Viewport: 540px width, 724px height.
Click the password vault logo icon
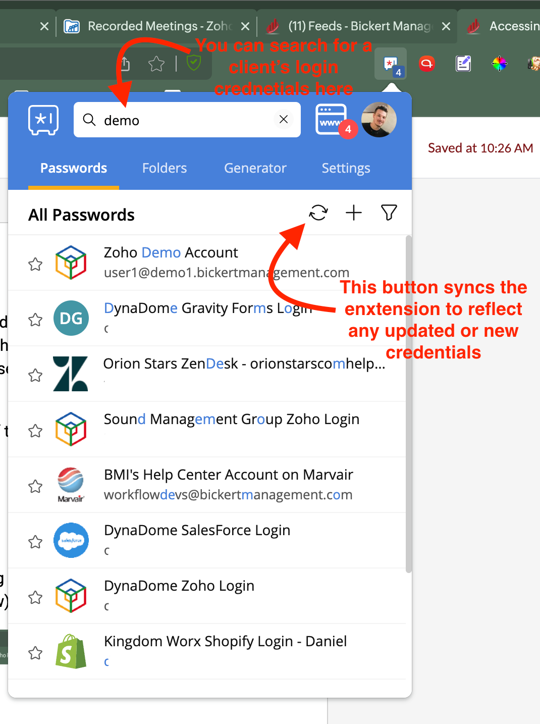pyautogui.click(x=43, y=120)
